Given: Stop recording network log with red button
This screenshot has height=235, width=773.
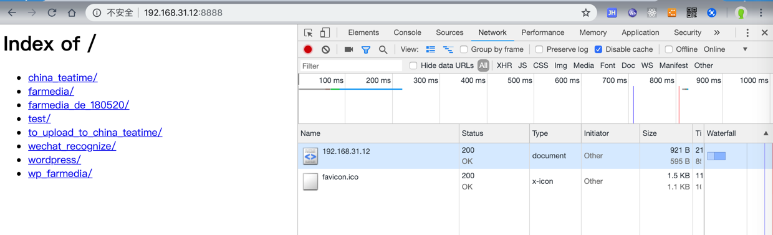Looking at the screenshot, I should (x=308, y=49).
